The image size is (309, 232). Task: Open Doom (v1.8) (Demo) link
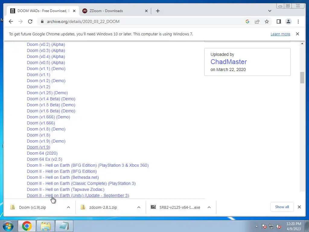[46, 129]
